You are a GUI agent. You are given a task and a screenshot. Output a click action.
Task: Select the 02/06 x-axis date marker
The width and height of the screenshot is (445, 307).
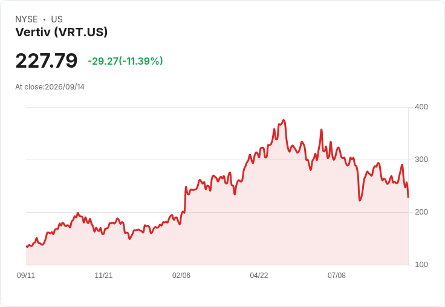181,275
